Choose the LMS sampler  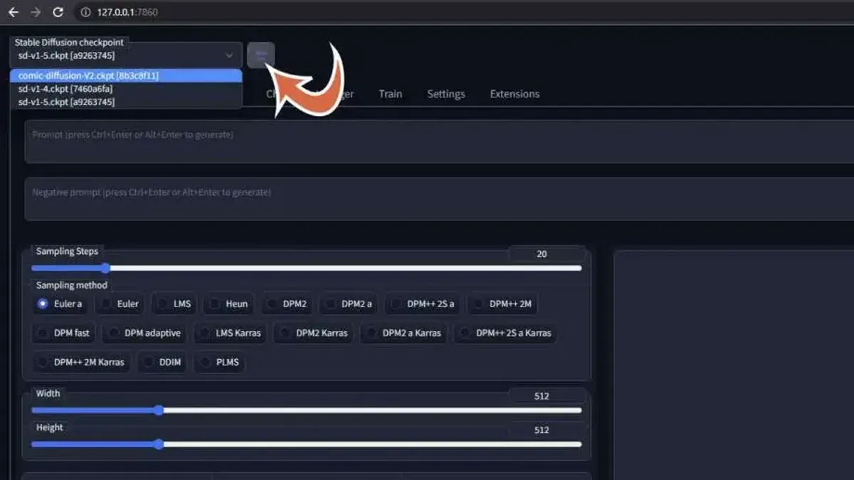tap(175, 304)
